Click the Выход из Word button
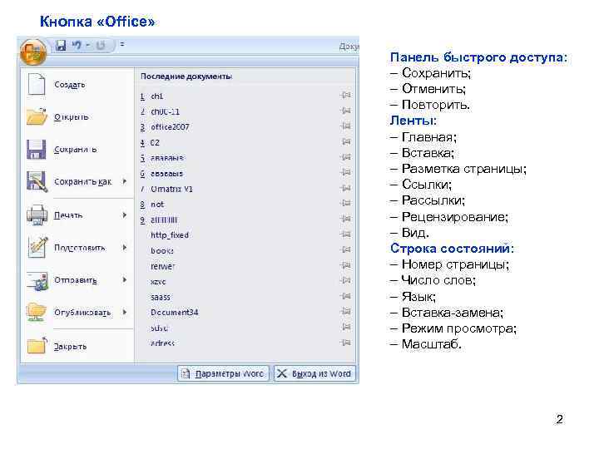This screenshot has height=449, width=599. (x=314, y=373)
